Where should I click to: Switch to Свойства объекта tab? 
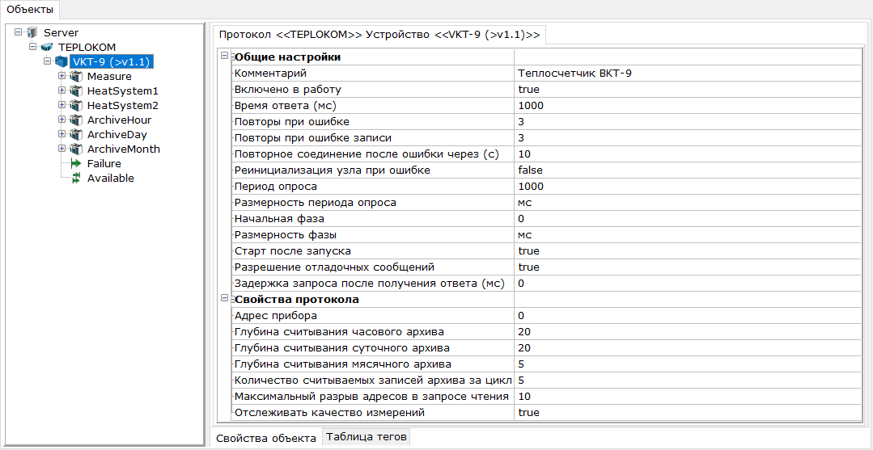coord(266,438)
